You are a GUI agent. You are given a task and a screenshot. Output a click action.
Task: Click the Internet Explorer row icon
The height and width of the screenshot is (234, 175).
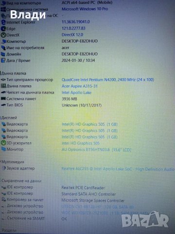[3, 22]
